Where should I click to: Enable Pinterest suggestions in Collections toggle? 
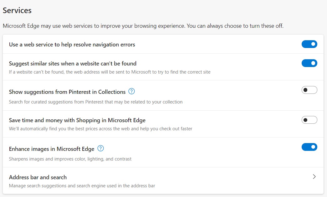click(309, 90)
